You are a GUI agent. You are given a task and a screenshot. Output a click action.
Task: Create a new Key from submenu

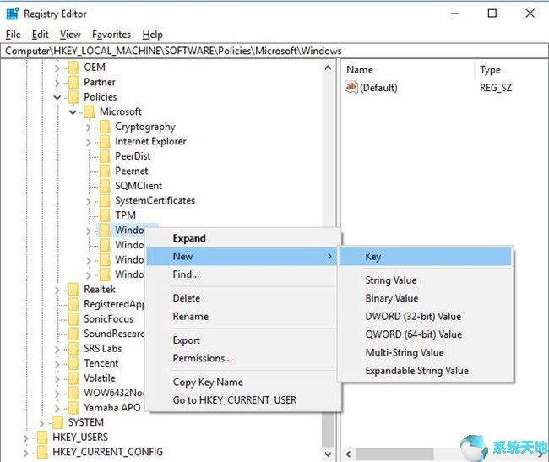tap(425, 256)
